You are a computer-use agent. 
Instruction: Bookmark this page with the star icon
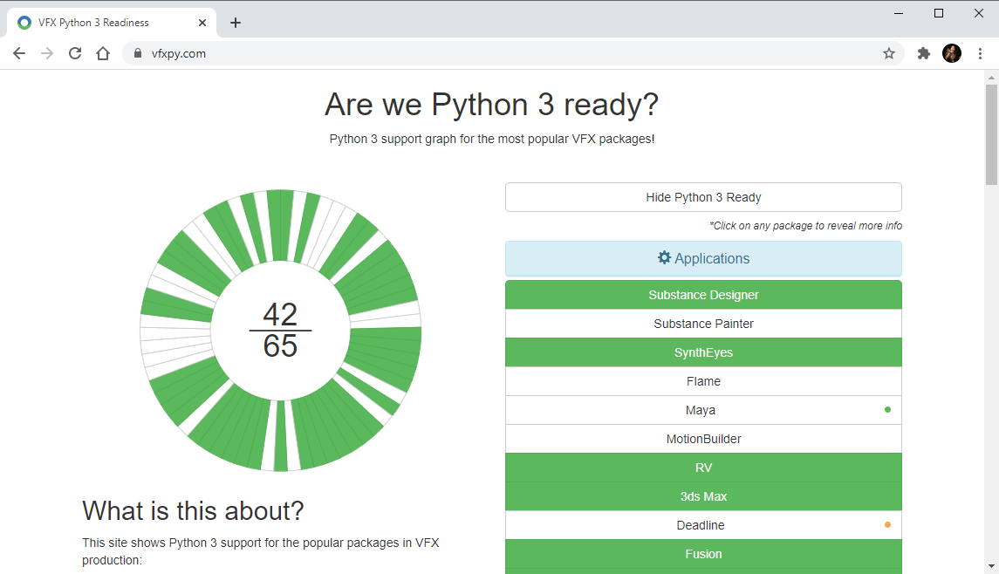click(x=888, y=53)
